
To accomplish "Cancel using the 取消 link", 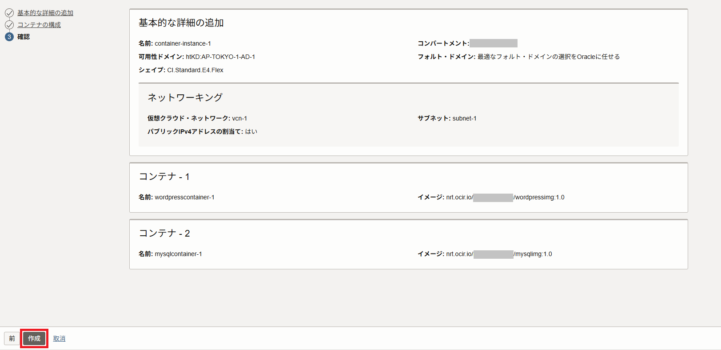I will 59,338.
